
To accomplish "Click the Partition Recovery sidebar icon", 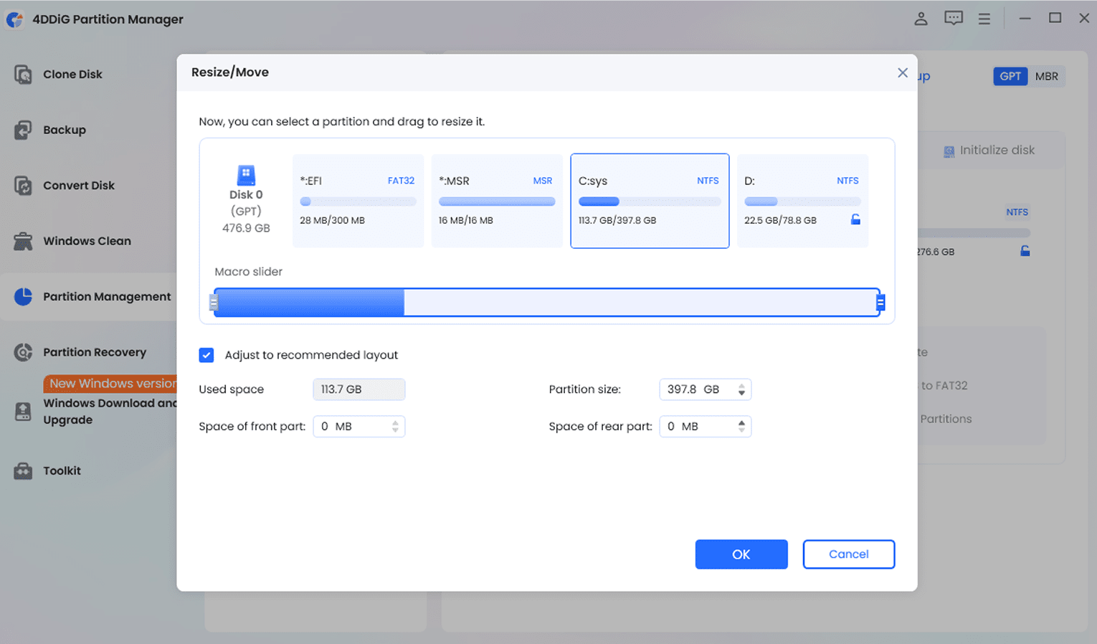I will (x=23, y=352).
